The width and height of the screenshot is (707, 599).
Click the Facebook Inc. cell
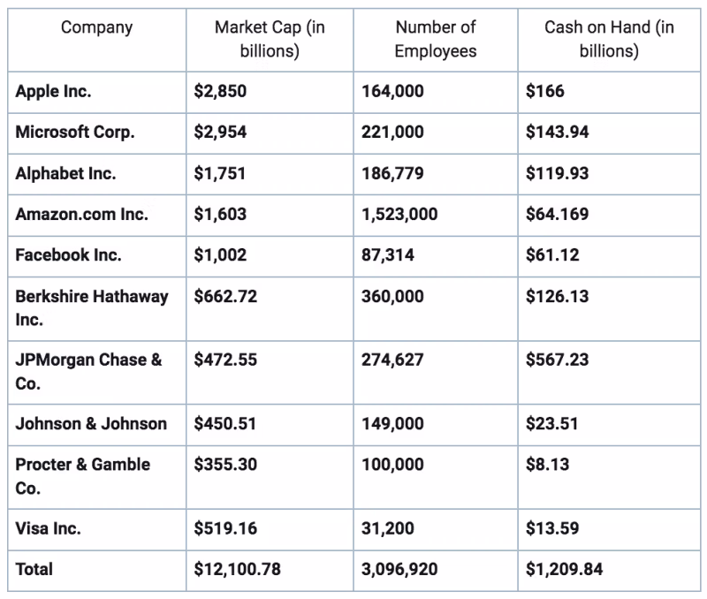68,255
